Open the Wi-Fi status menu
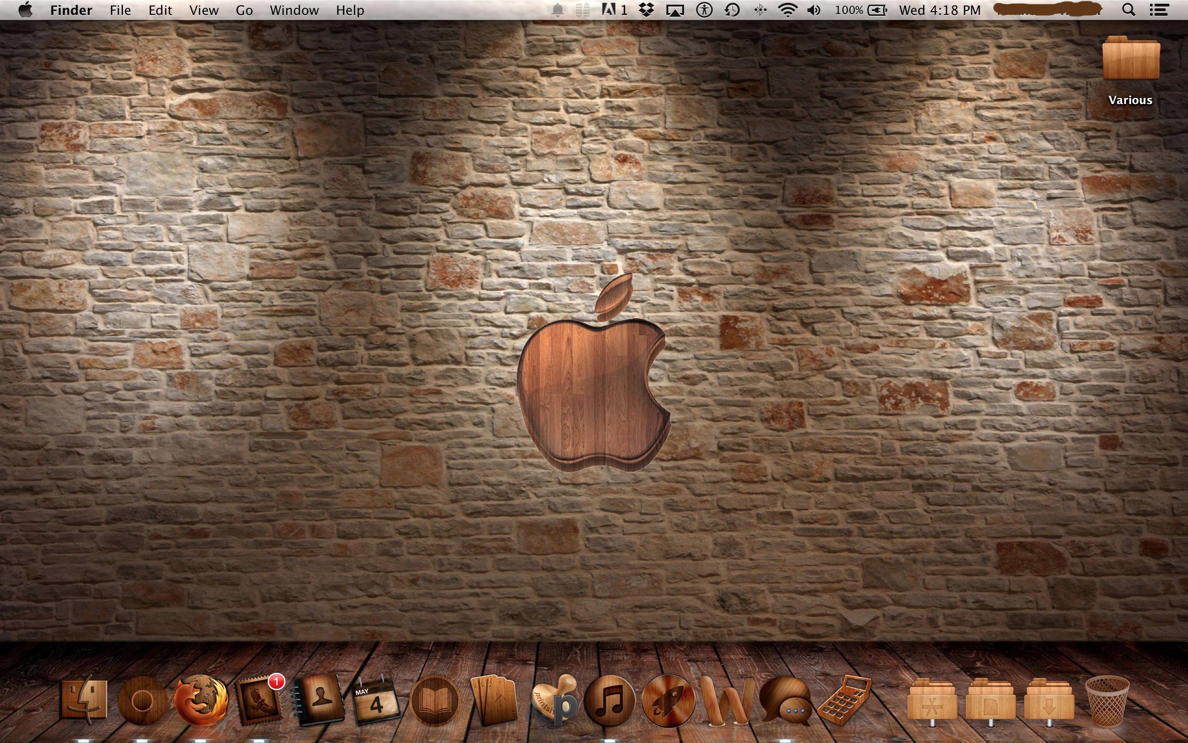Screen dimensions: 1188x743 (x=788, y=10)
